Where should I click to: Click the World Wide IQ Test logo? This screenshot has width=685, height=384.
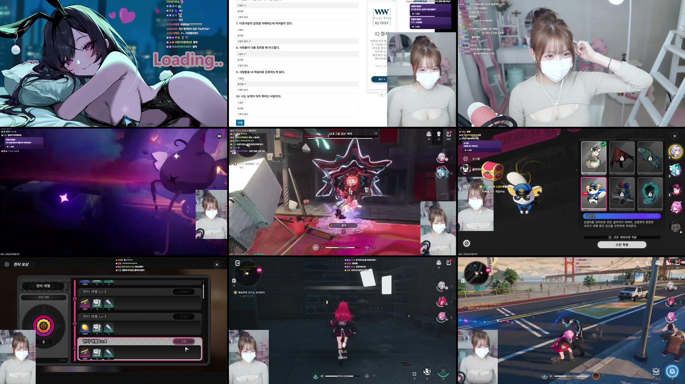tap(381, 16)
